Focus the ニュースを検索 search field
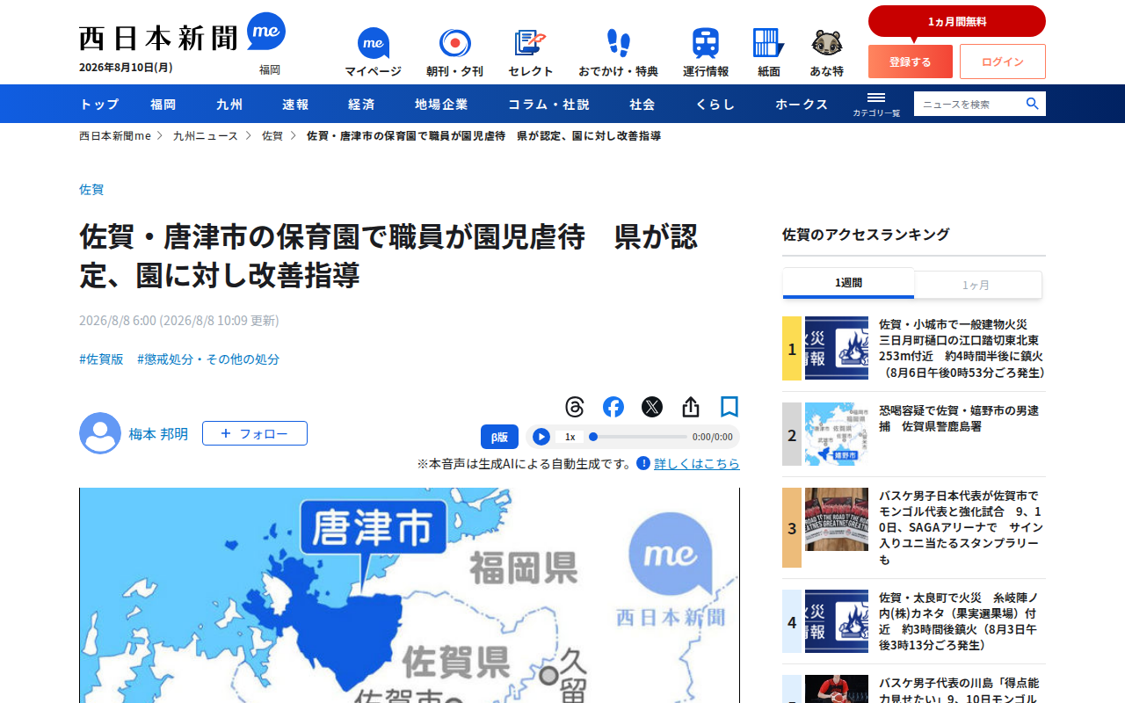The height and width of the screenshot is (703, 1125). point(969,104)
